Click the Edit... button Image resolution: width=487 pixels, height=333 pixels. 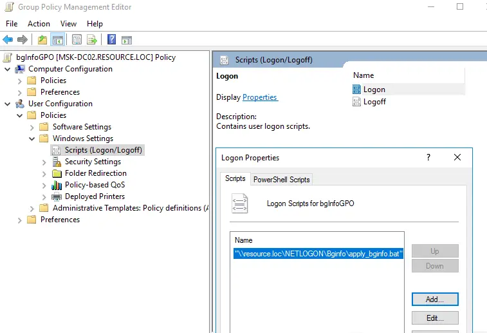click(x=435, y=318)
